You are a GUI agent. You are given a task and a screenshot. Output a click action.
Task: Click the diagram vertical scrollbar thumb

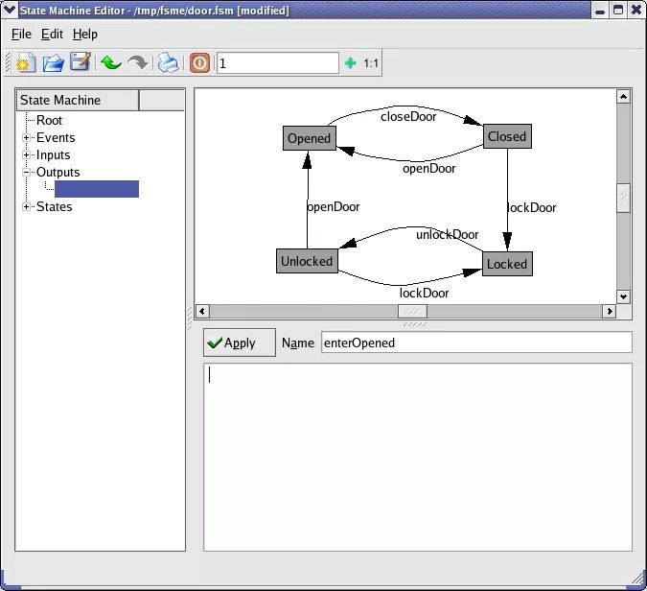623,199
